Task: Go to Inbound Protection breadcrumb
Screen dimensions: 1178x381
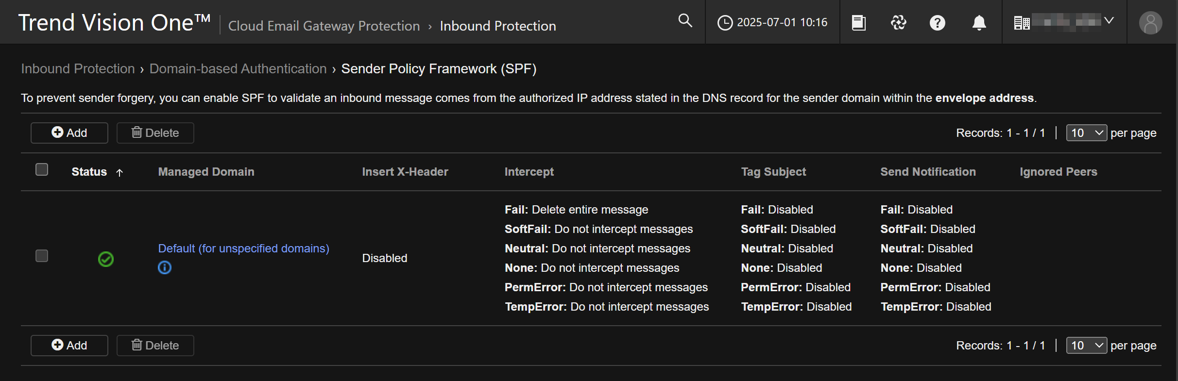Action: (x=78, y=69)
